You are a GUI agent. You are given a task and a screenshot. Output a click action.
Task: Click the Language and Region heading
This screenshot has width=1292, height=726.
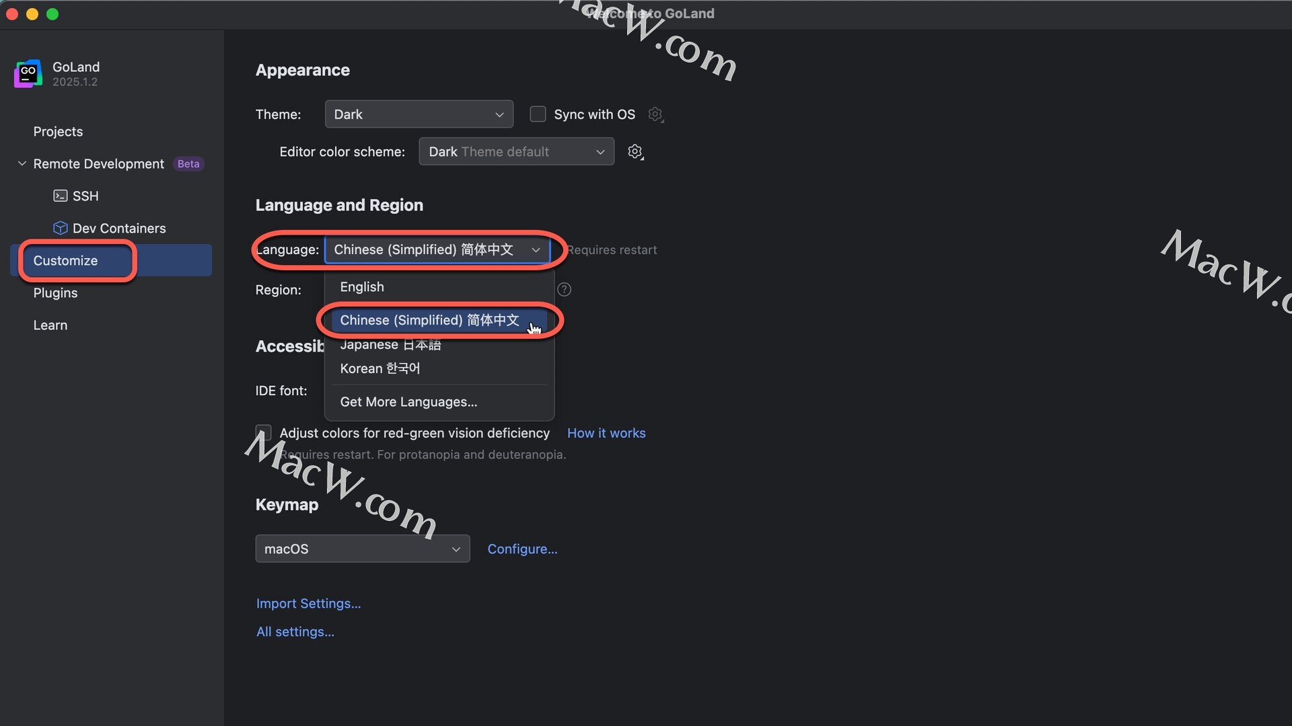click(339, 205)
